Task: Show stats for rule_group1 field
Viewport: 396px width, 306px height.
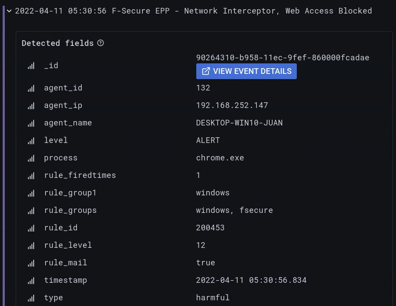Action: coord(31,193)
